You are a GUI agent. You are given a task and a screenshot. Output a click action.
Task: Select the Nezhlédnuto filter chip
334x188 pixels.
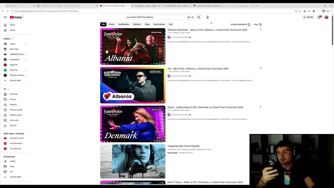tap(124, 24)
